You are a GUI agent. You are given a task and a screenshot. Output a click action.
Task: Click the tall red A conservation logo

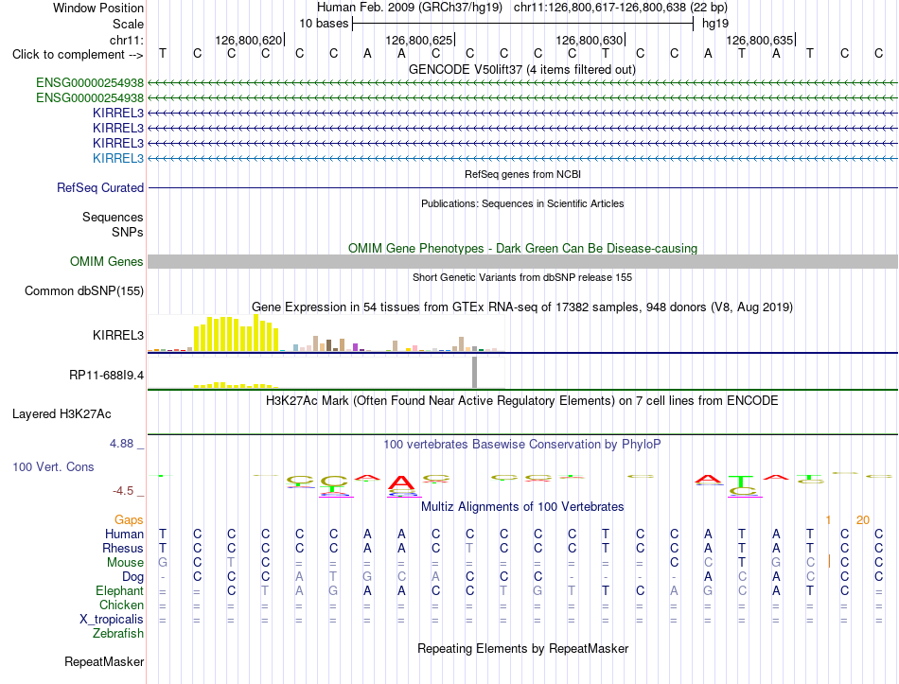click(x=401, y=483)
